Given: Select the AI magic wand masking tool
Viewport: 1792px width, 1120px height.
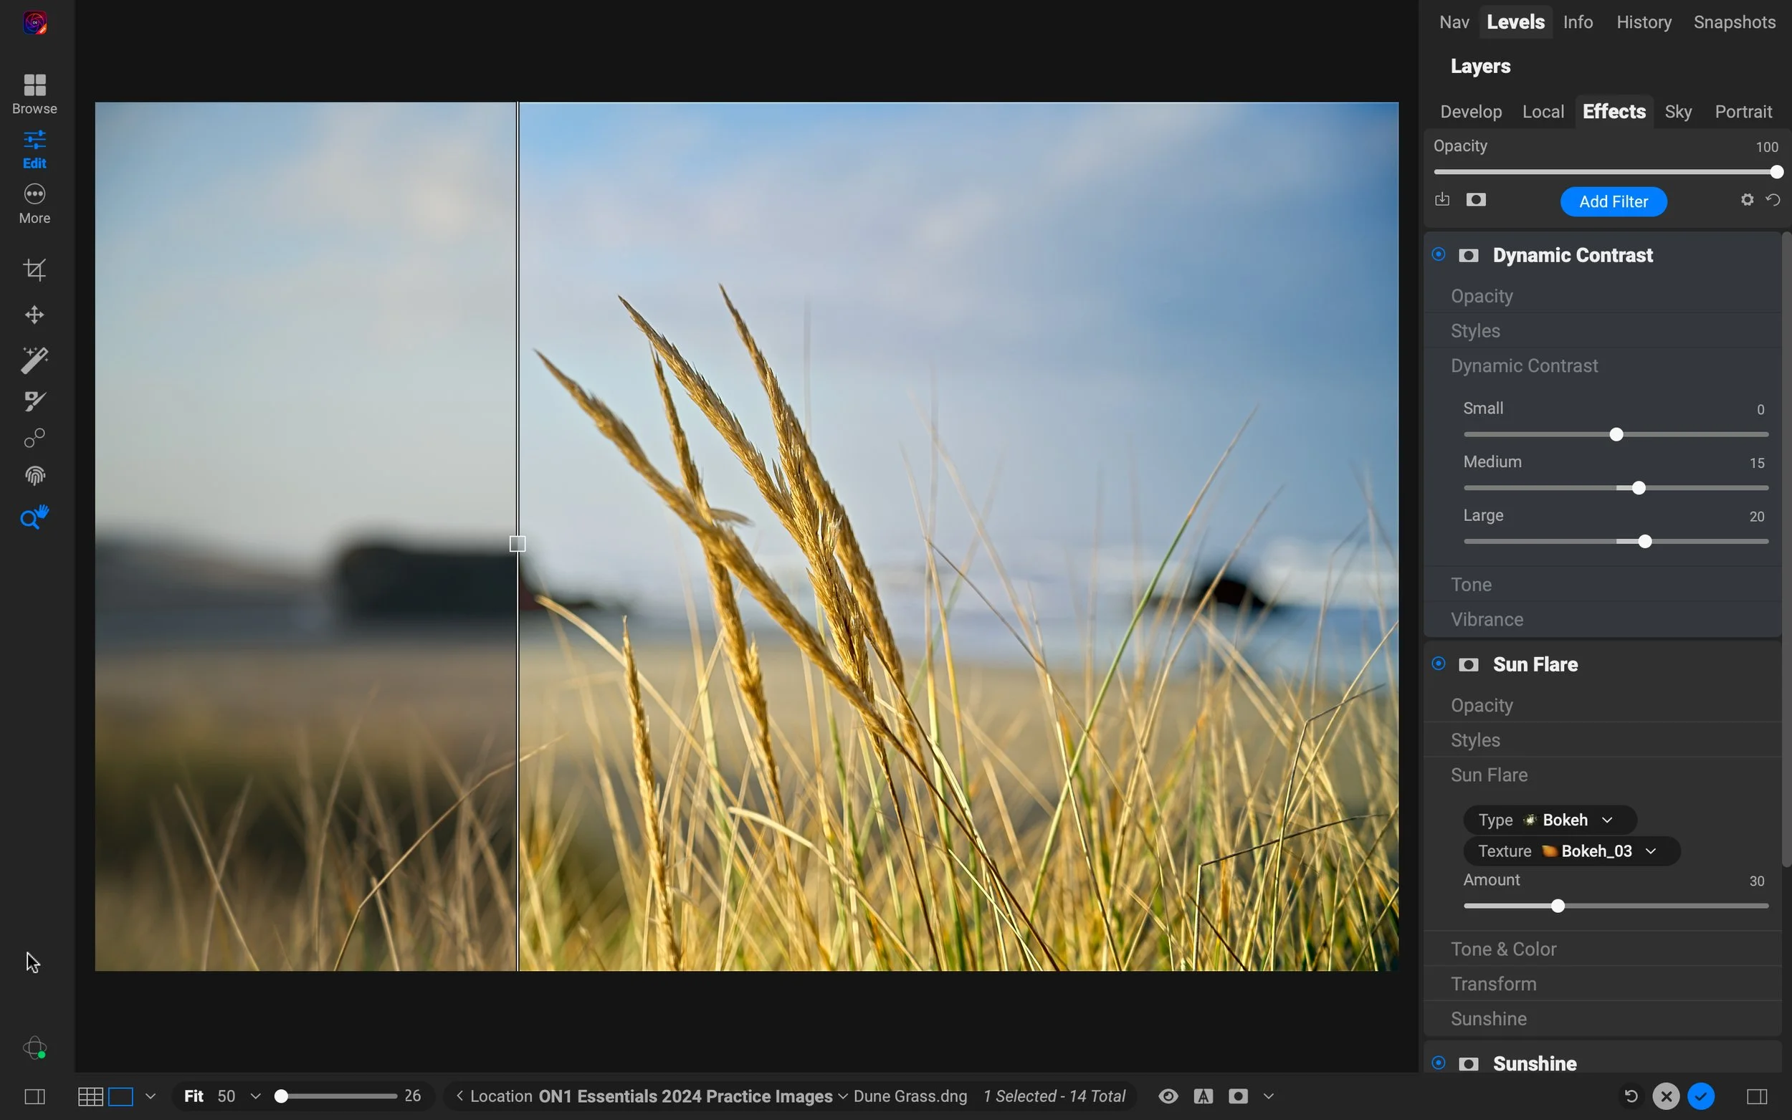Looking at the screenshot, I should point(34,359).
